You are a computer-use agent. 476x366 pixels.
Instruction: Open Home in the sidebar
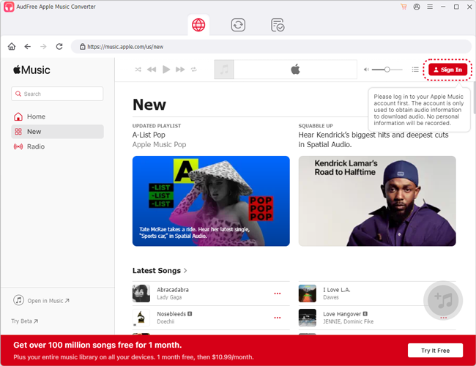coord(57,116)
